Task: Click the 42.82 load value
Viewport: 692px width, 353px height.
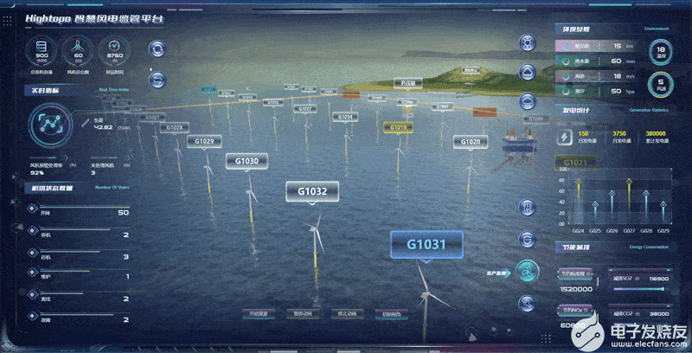Action: point(103,127)
